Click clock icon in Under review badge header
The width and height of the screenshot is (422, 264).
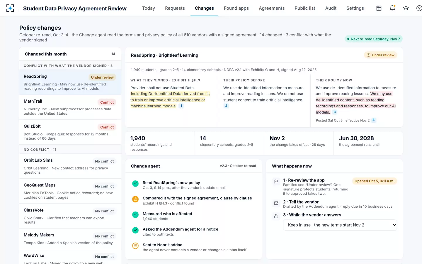368,55
